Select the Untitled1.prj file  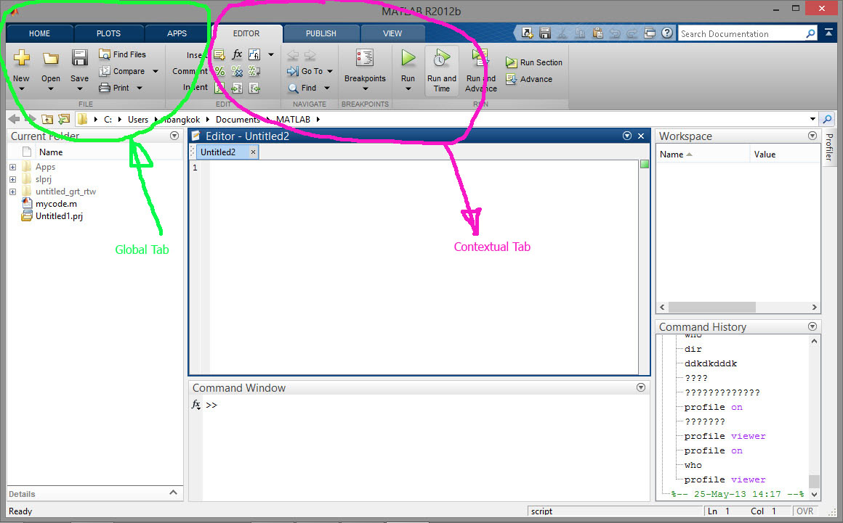tap(59, 216)
